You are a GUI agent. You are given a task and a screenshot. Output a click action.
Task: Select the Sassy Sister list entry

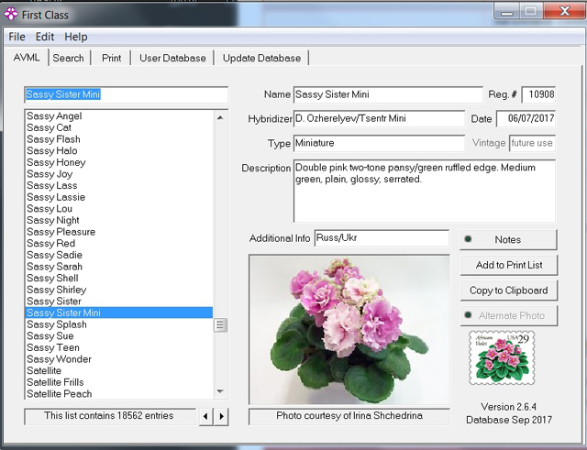point(119,302)
